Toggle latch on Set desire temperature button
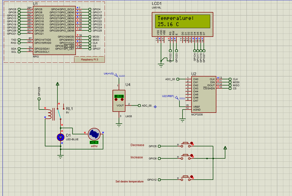The width and height of the screenshot is (292, 196). [192, 177]
